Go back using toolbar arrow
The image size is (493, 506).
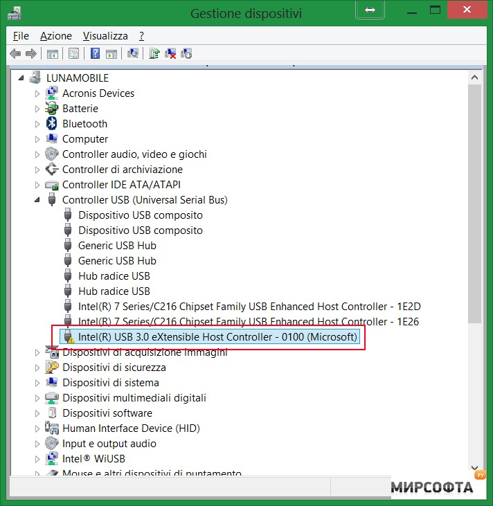pyautogui.click(x=15, y=53)
